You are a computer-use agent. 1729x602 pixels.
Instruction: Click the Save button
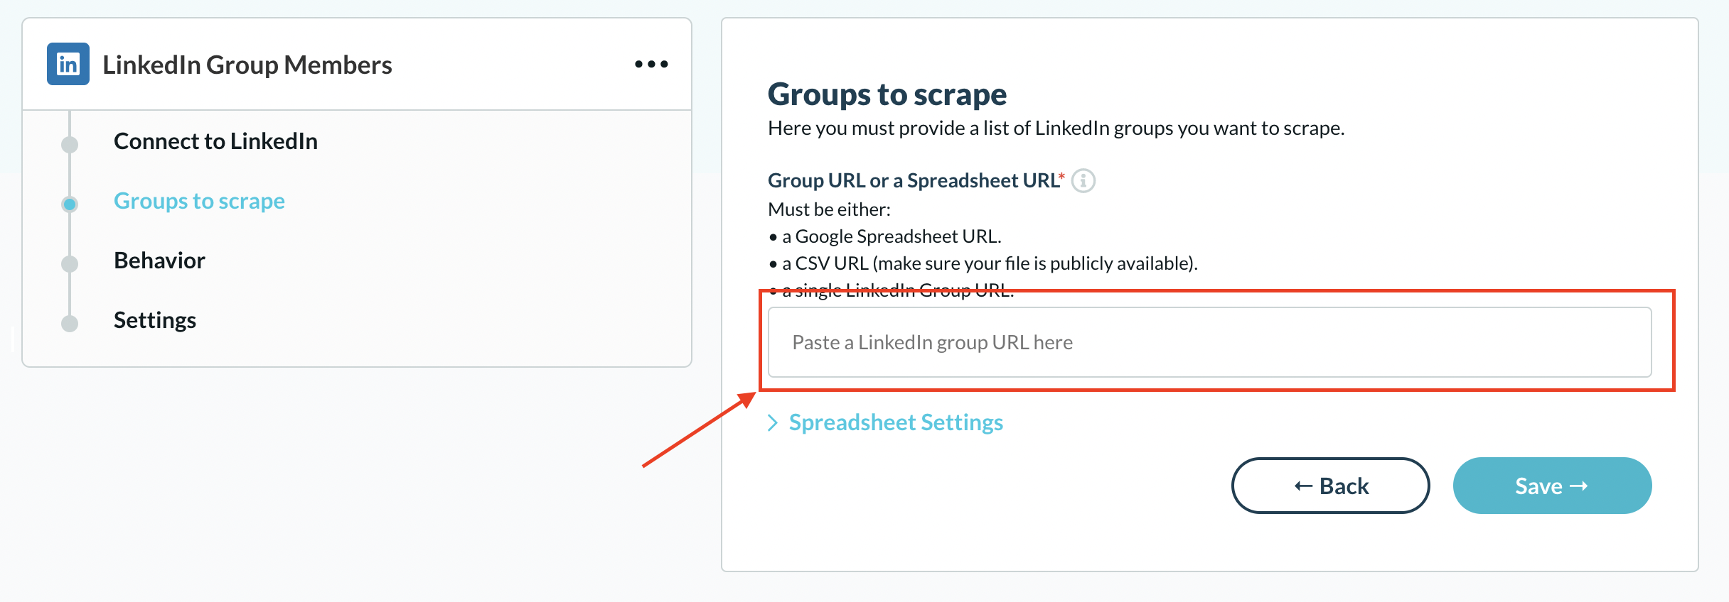click(1552, 486)
